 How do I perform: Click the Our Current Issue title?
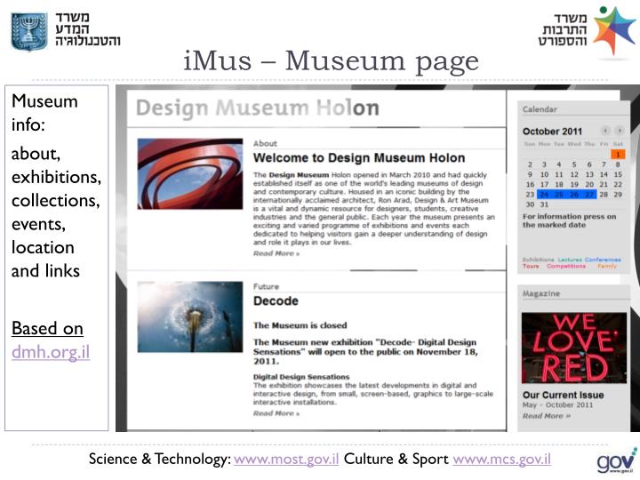click(564, 395)
